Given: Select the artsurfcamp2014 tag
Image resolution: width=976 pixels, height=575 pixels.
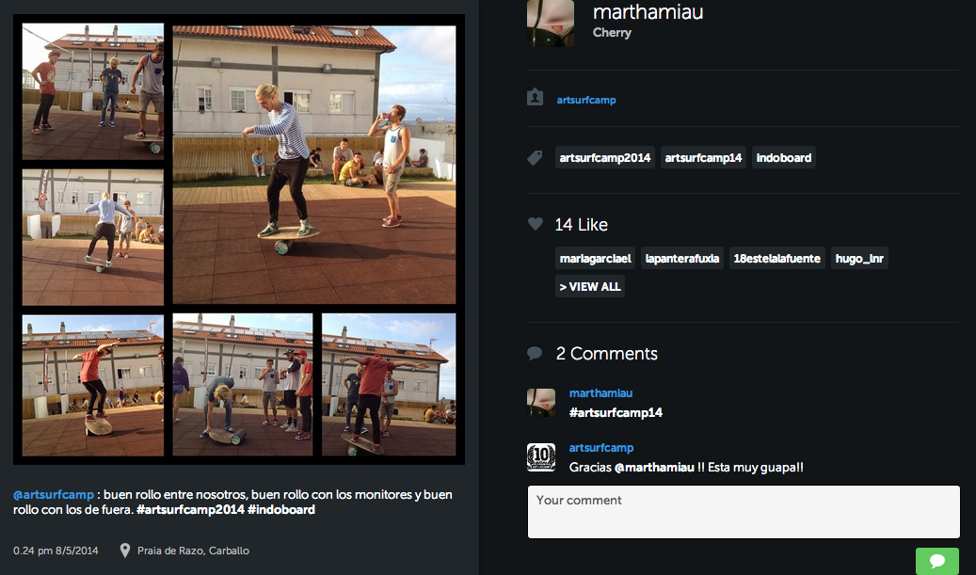Looking at the screenshot, I should (x=605, y=158).
